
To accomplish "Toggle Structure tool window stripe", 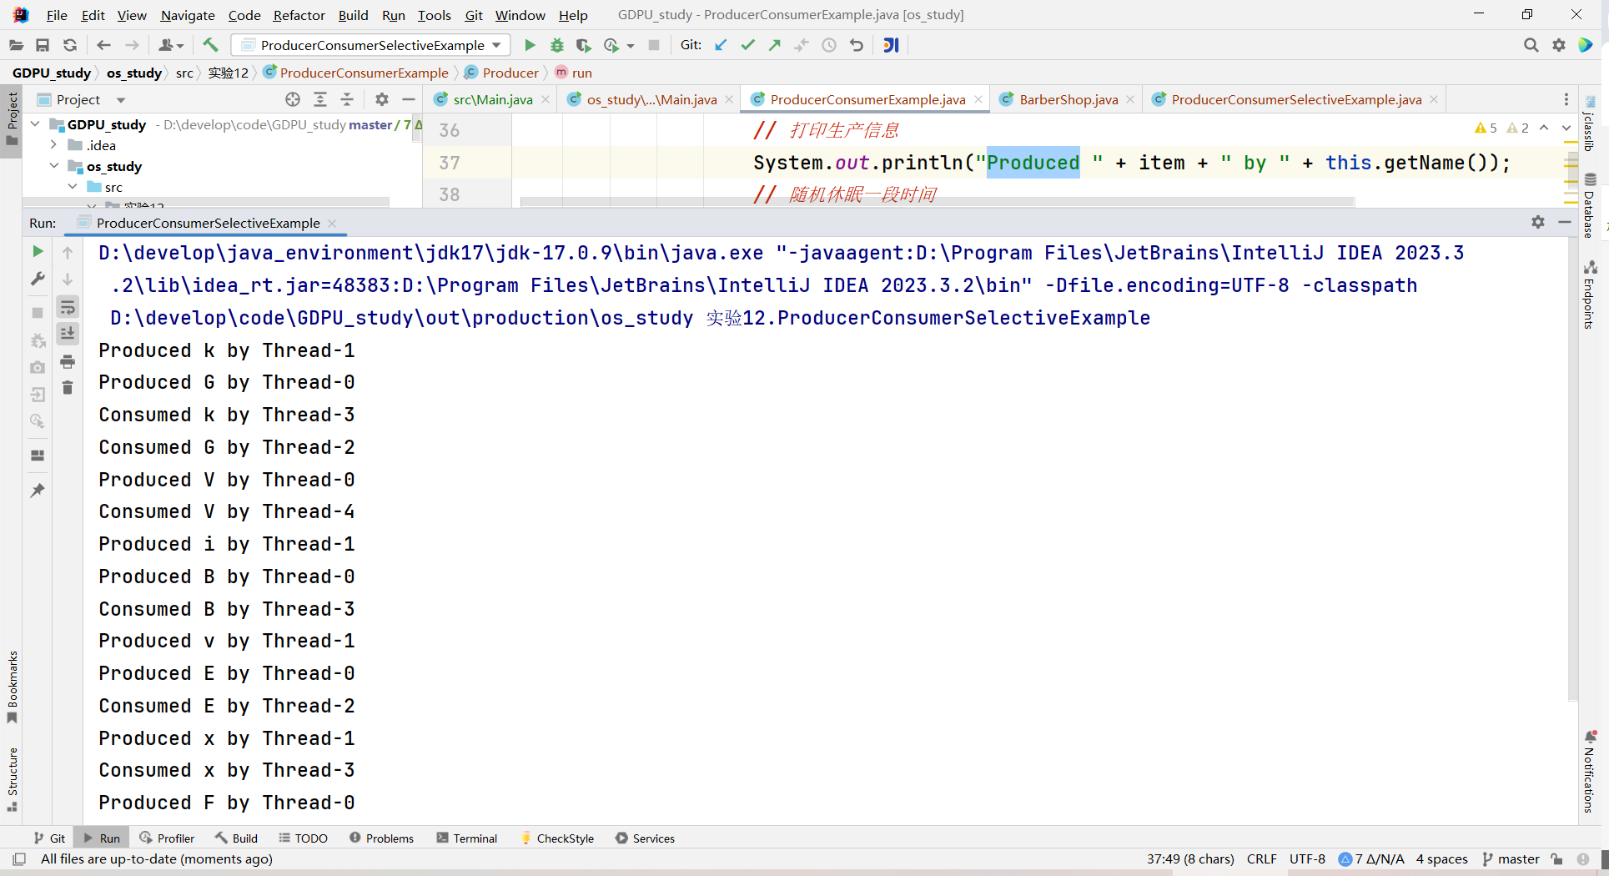I will [12, 779].
